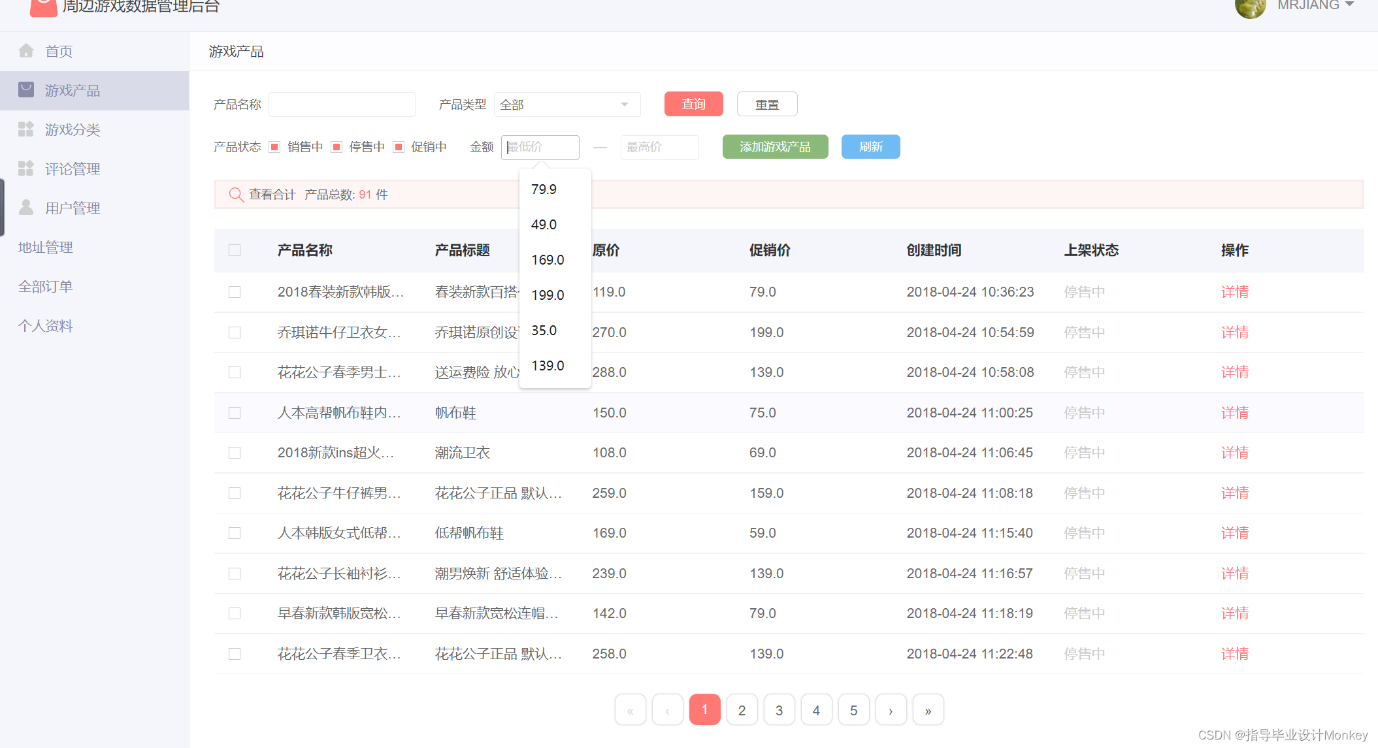Select the checkbox for 花花公子春季卫衣 row
Viewport: 1378px width, 748px height.
(x=235, y=654)
